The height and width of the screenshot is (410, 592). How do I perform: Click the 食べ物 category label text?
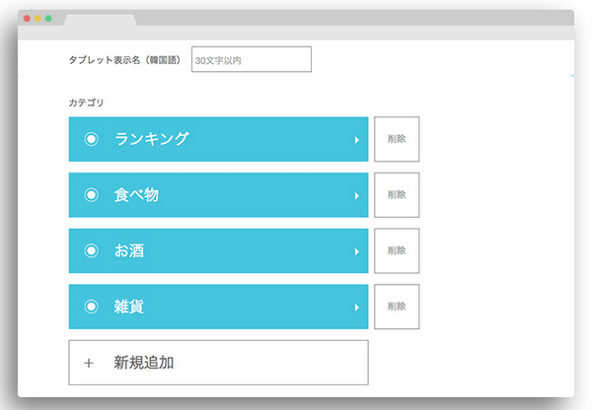pyautogui.click(x=136, y=195)
